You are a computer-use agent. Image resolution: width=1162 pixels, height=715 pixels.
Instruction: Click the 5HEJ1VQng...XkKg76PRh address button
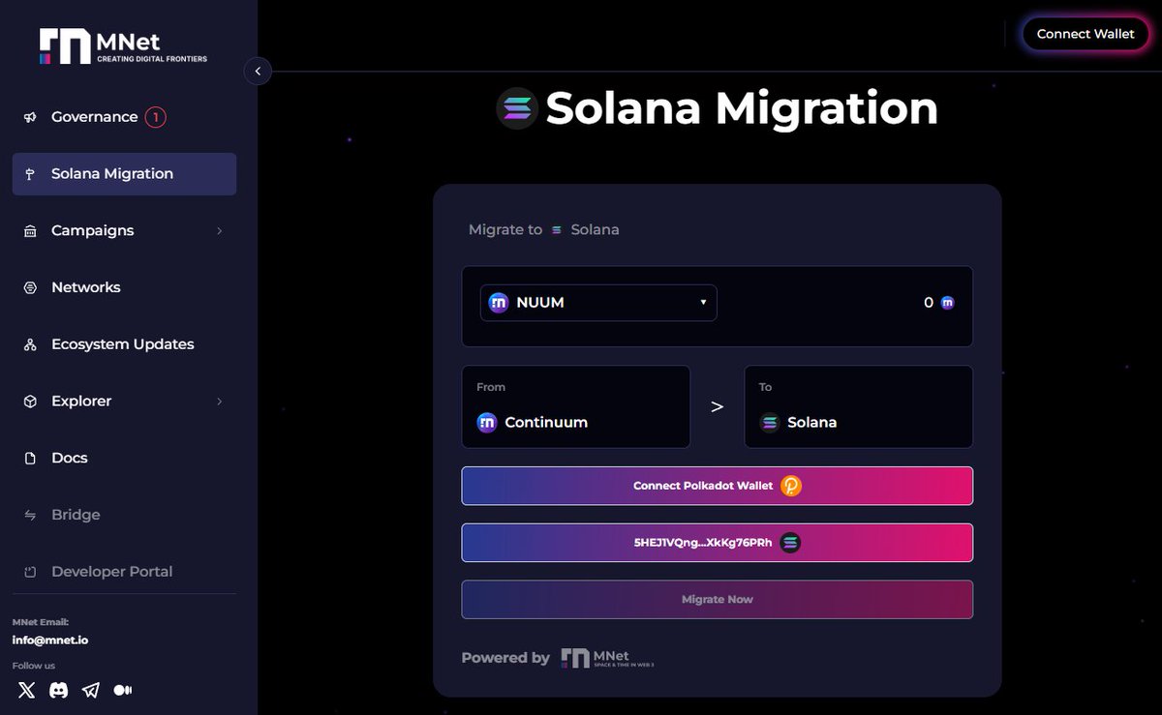[x=718, y=543]
